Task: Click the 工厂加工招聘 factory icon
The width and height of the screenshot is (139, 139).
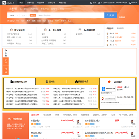Action: tap(46, 30)
